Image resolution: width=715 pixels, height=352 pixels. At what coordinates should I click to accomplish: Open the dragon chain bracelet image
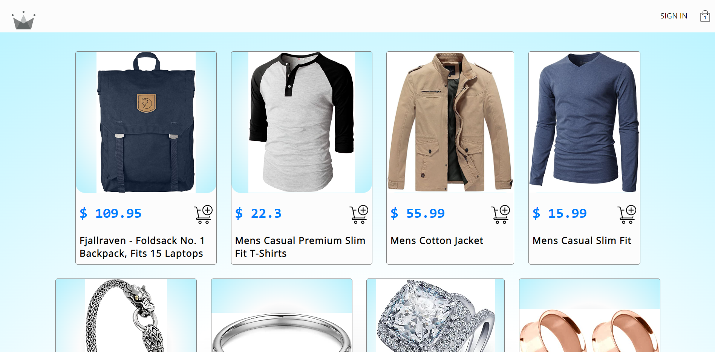(126, 315)
